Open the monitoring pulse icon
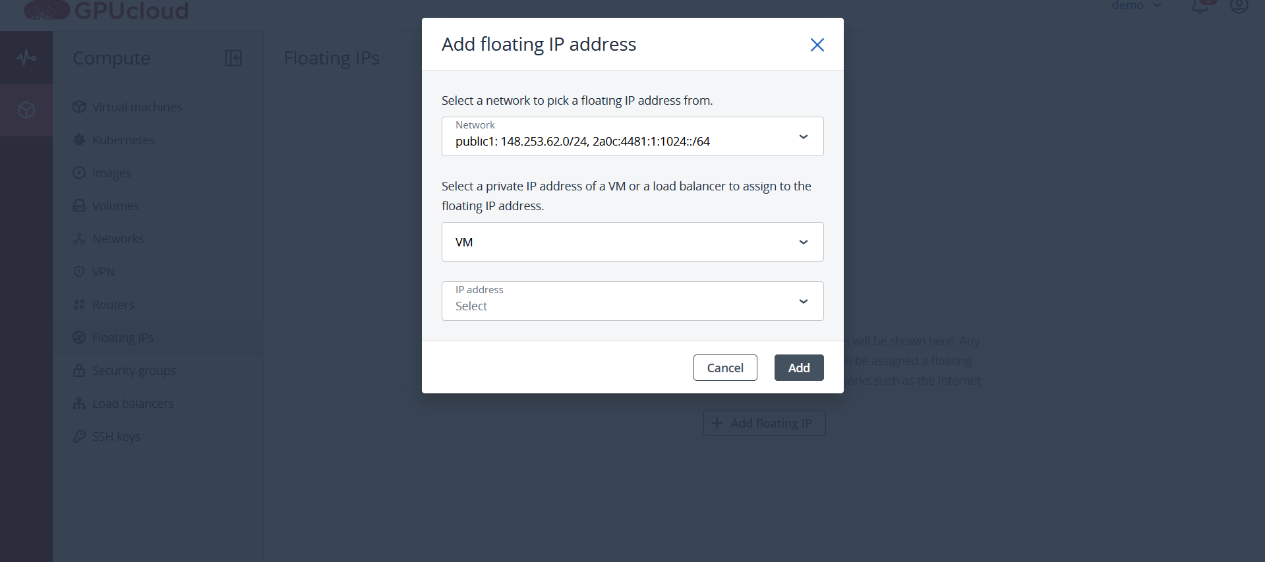The height and width of the screenshot is (562, 1265). [x=26, y=57]
